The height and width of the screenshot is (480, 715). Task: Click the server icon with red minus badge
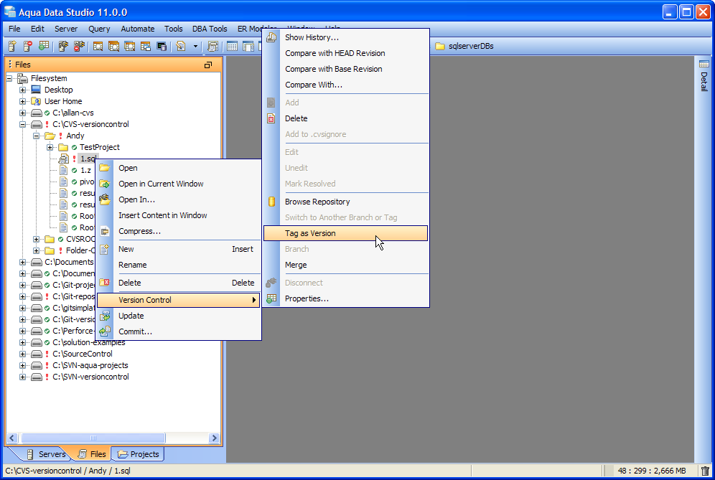pyautogui.click(x=28, y=46)
